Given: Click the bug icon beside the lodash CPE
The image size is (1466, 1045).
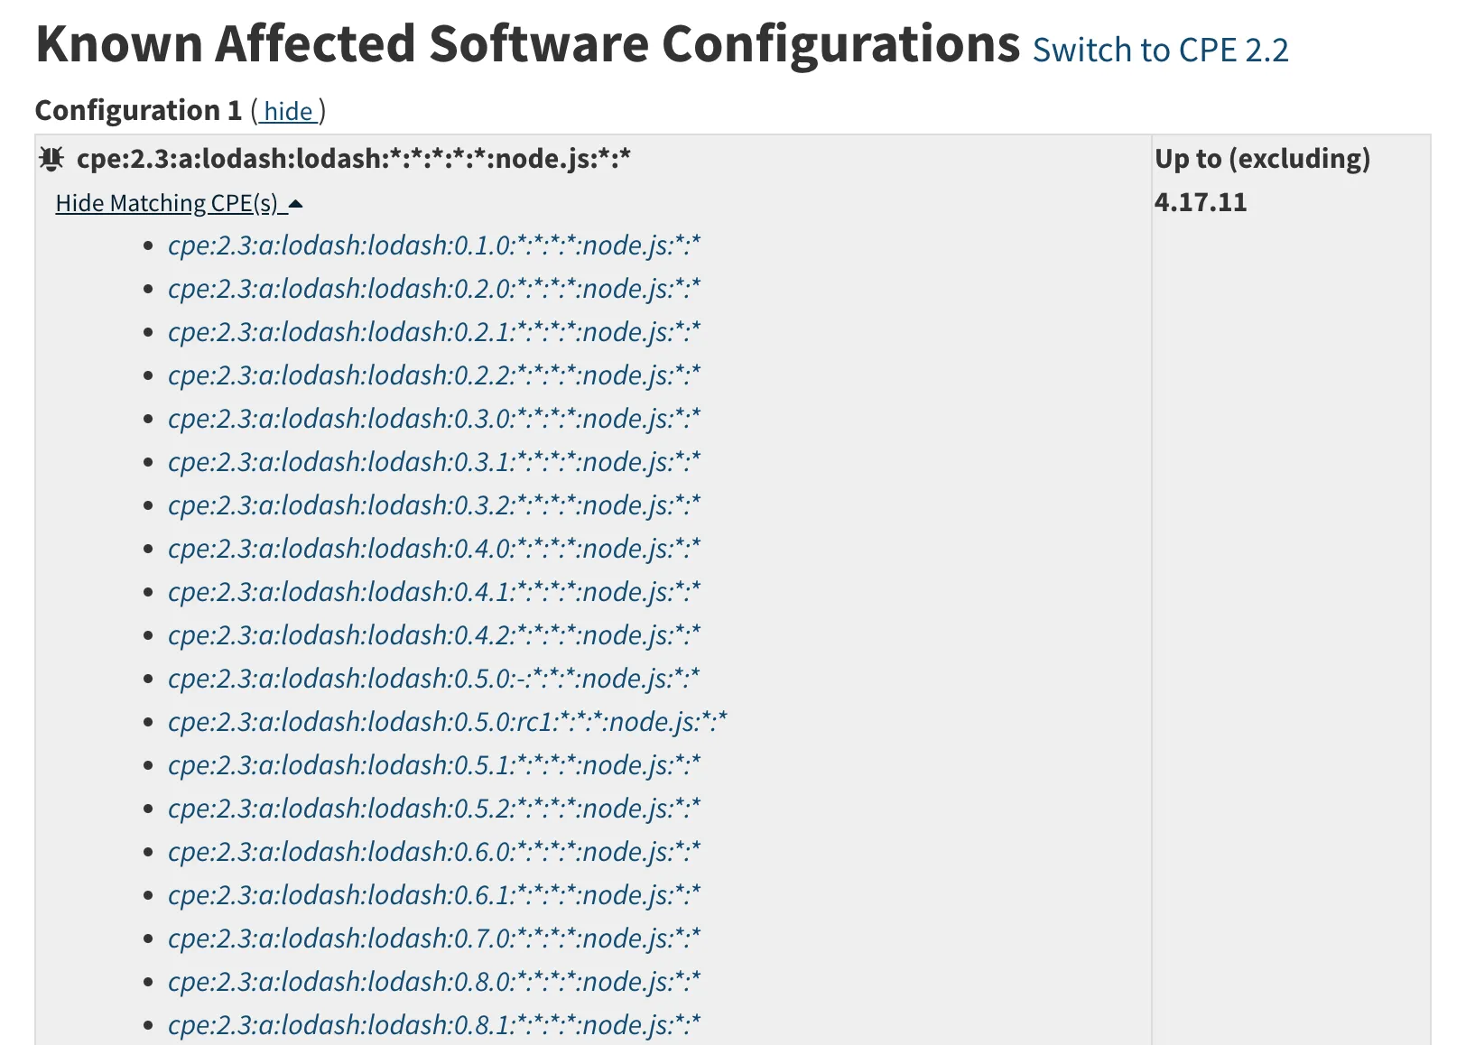Looking at the screenshot, I should [x=51, y=159].
